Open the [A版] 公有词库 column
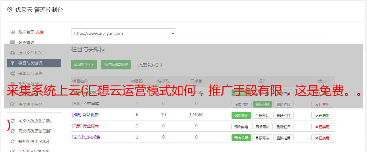The width and height of the screenshot is (367, 152). click(x=86, y=104)
